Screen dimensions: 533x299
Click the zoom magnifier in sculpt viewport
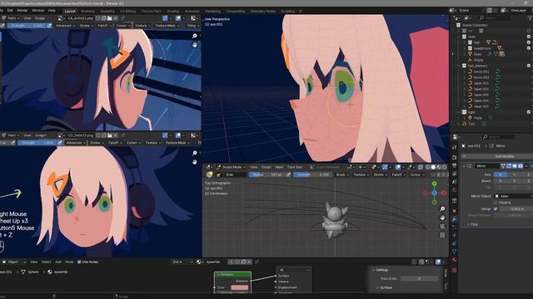[442, 208]
